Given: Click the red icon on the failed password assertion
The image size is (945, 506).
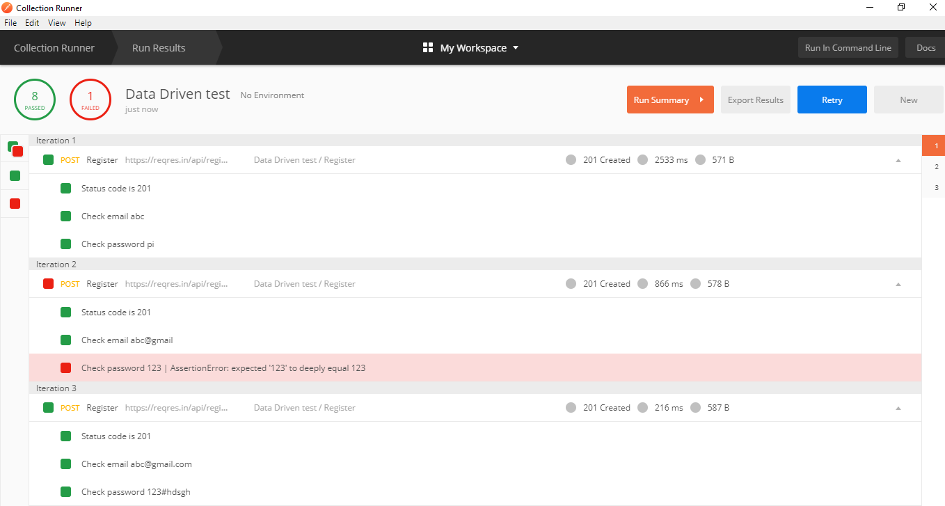Looking at the screenshot, I should click(65, 367).
